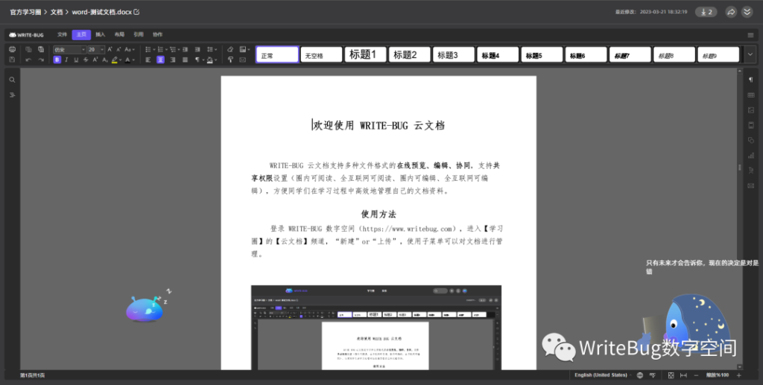Switch to the 插入 tab
This screenshot has width=763, height=385.
101,34
